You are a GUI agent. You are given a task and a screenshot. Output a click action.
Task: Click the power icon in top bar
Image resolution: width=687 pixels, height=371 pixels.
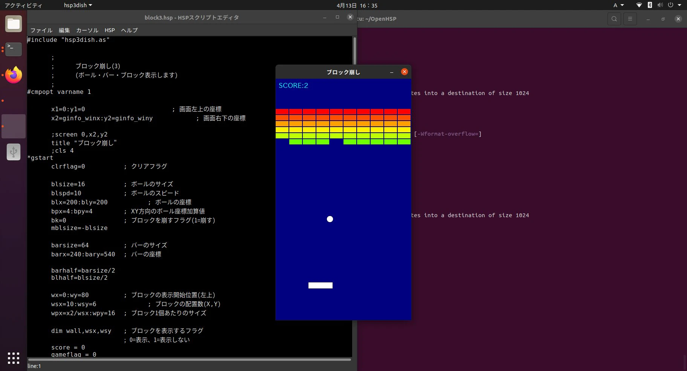tap(670, 5)
